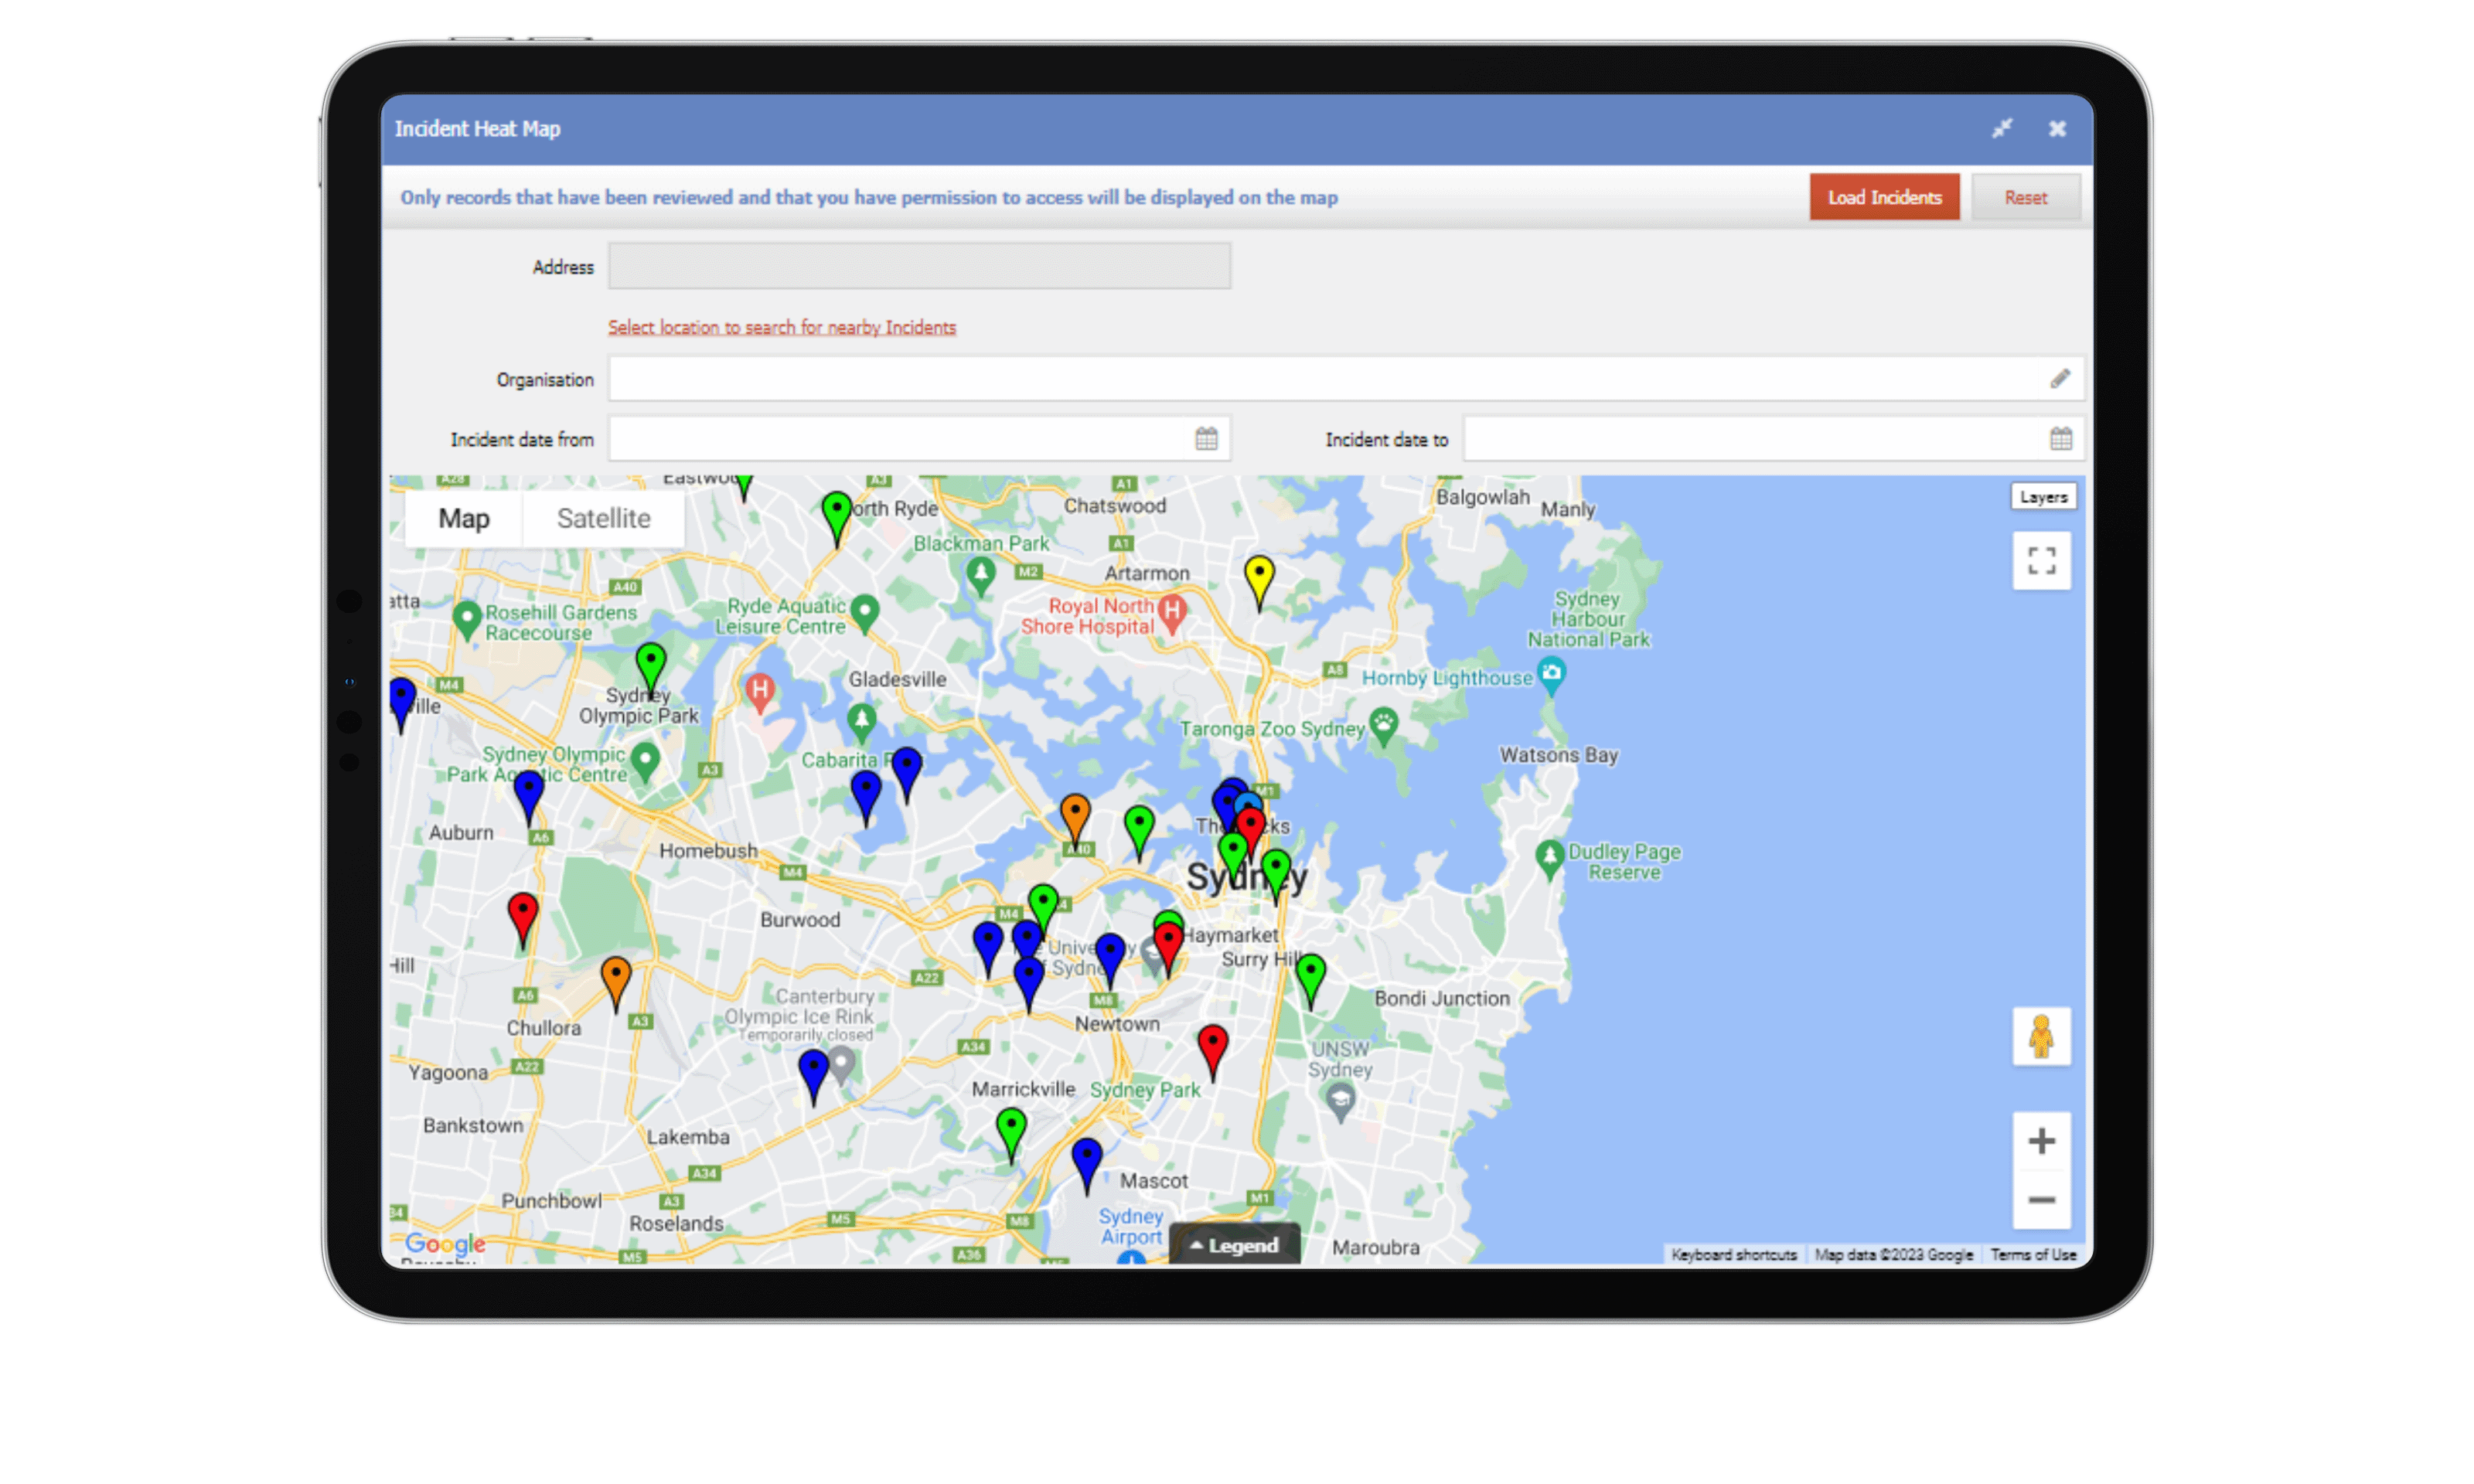Open the Incident date from calendar picker
This screenshot has width=2474, height=1484.
(1207, 437)
